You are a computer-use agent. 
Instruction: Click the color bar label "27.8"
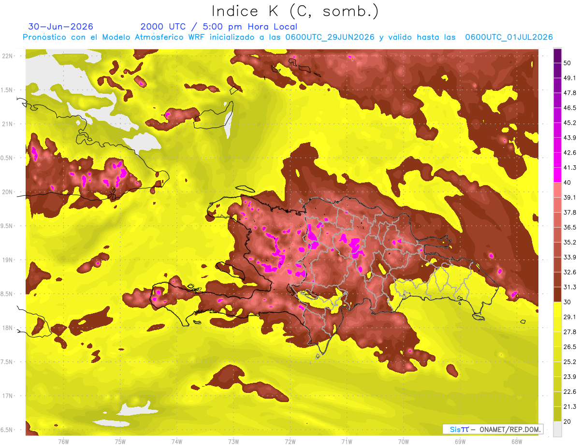(x=570, y=332)
